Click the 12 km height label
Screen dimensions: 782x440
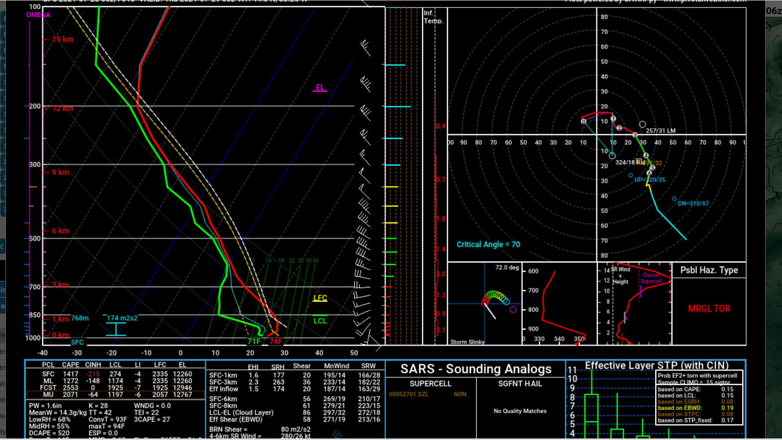coord(63,108)
